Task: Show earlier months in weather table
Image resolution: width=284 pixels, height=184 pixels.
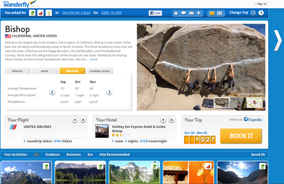Action: (x=52, y=92)
